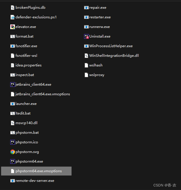181x190 pixels.
Task: Select the file name defender-exclusions.ps1
Action: point(36,17)
